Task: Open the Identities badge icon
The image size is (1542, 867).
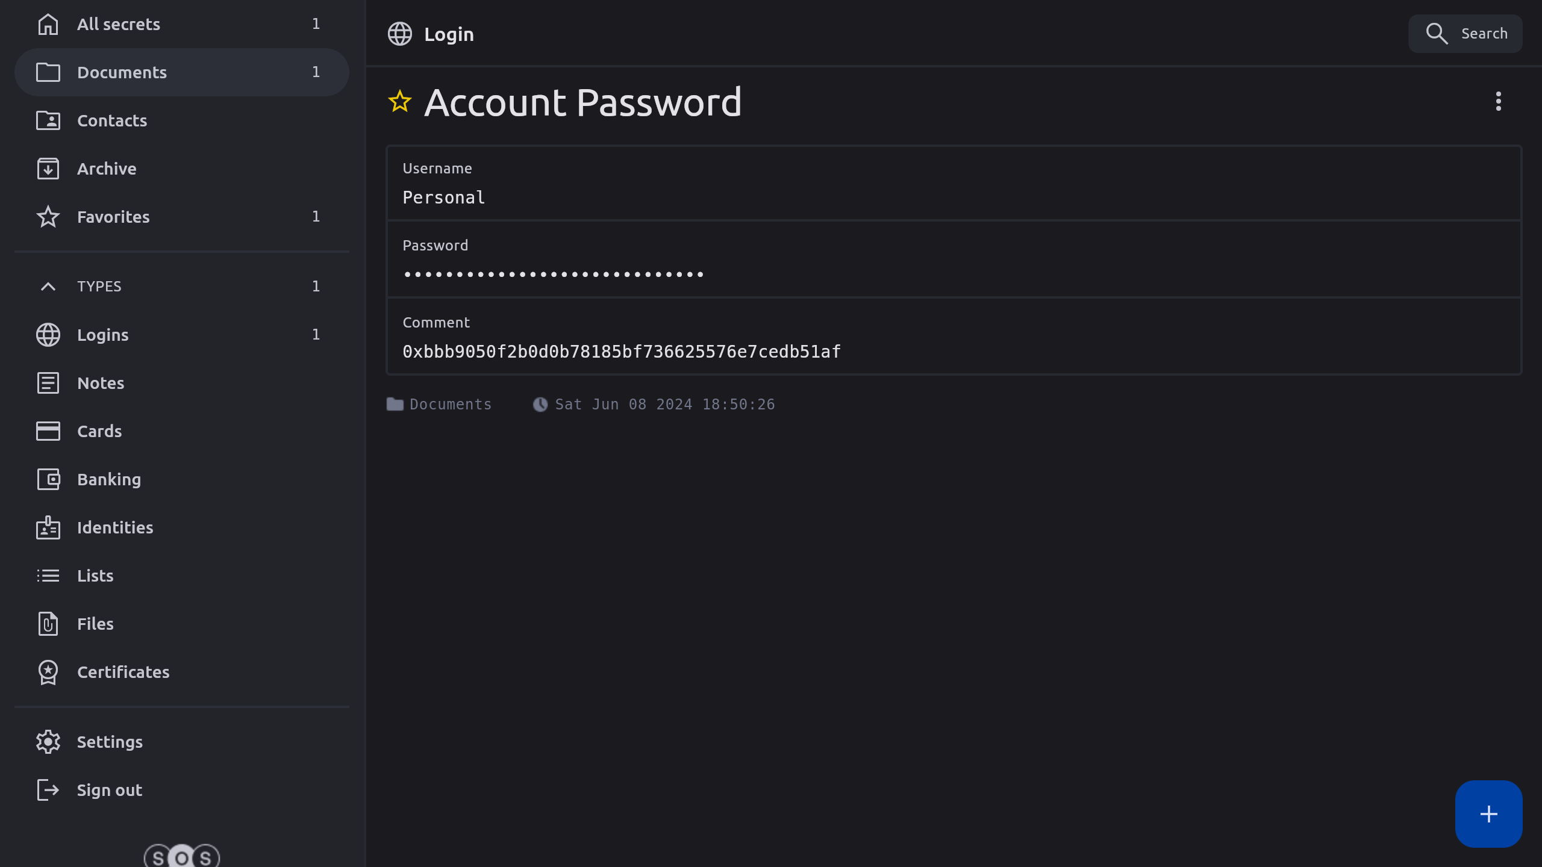Action: pyautogui.click(x=48, y=527)
